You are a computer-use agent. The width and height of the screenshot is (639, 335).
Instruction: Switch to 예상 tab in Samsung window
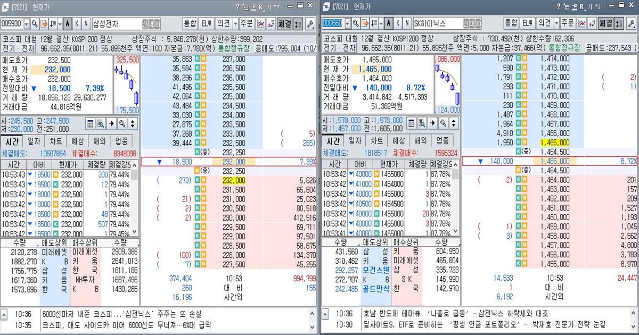(78, 141)
